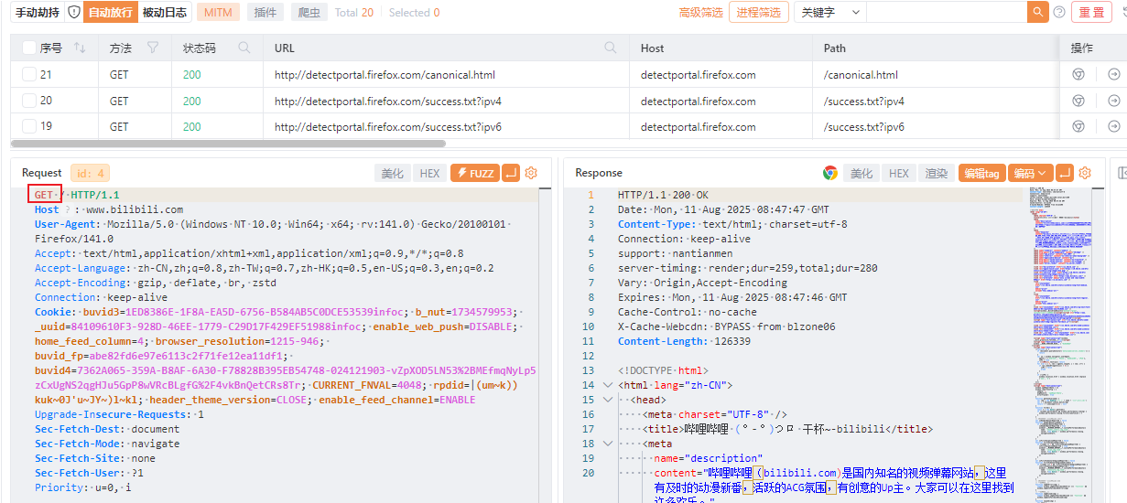
Task: Click the arrow icon on row 21
Action: 1113,75
